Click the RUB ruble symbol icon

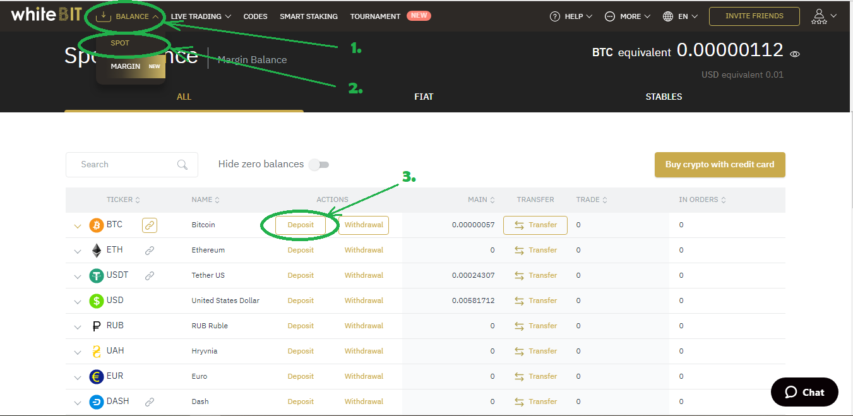pyautogui.click(x=97, y=326)
